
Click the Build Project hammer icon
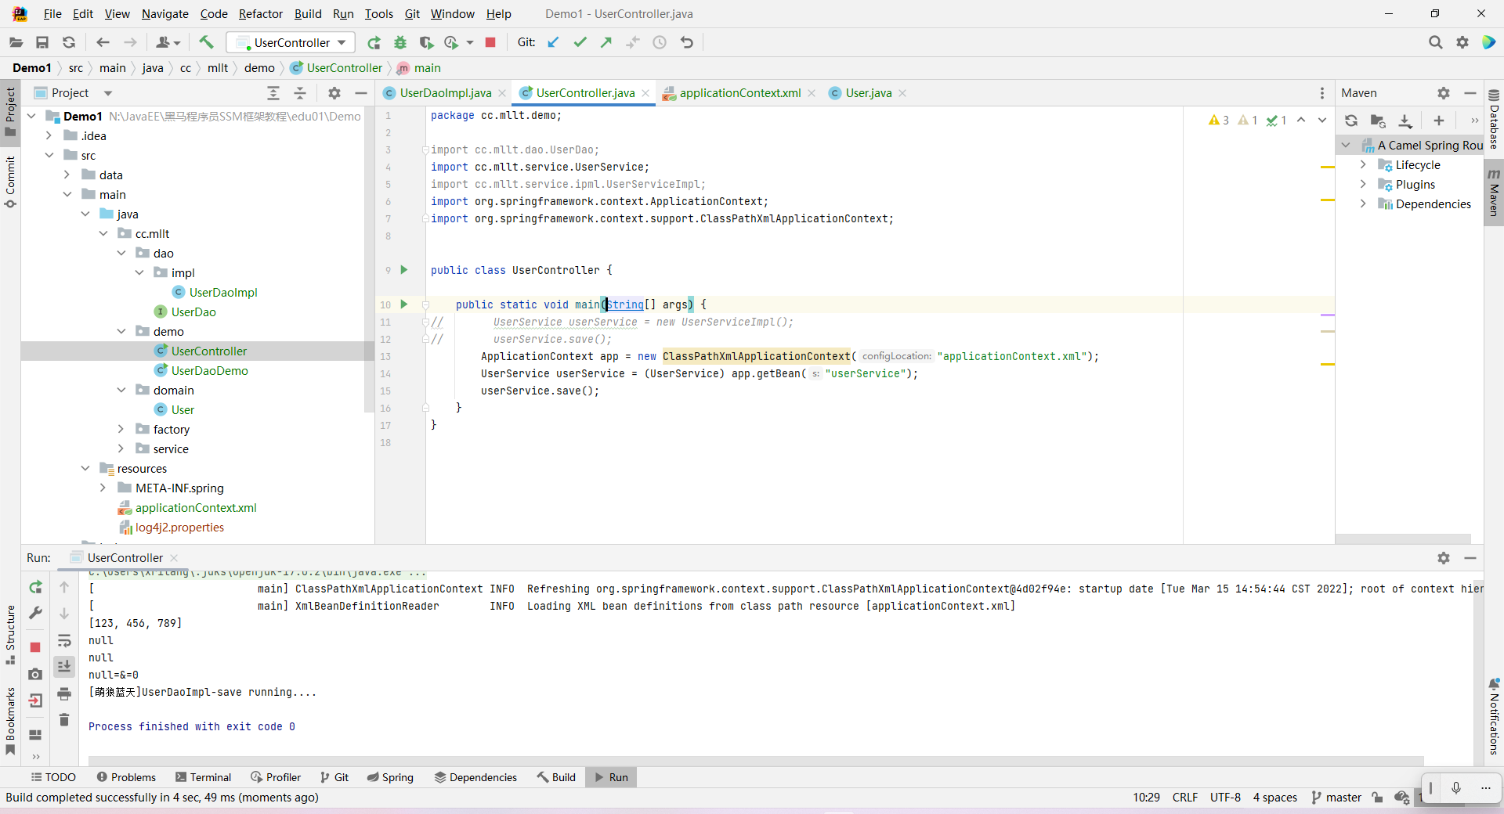(206, 42)
